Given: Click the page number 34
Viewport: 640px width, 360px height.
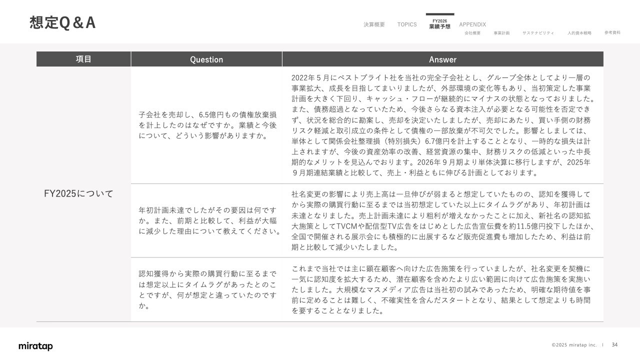Looking at the screenshot, I should pos(614,344).
